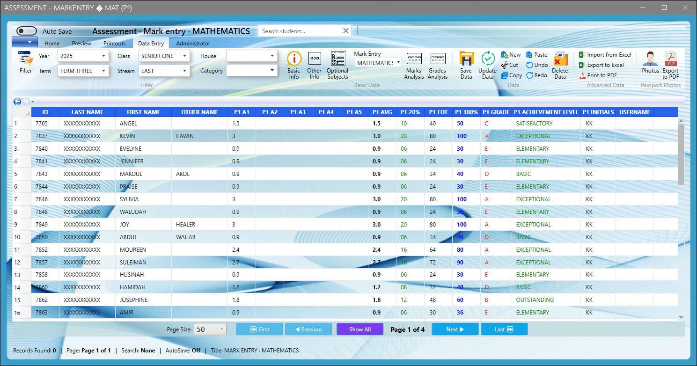Screen dimensions: 697x366
Task: Expand the Year dropdown showing 2025
Action: (103, 56)
